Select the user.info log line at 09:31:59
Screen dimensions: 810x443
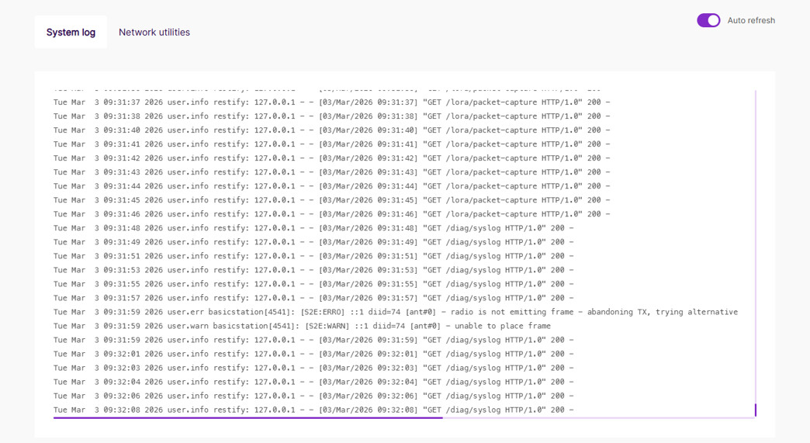click(313, 340)
